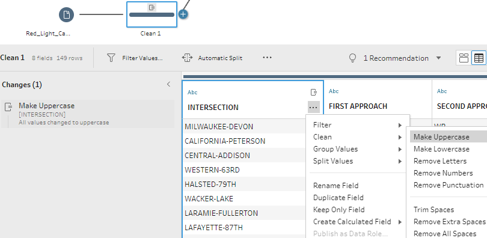
Task: Click the Changes (1) heading
Action: click(x=22, y=85)
